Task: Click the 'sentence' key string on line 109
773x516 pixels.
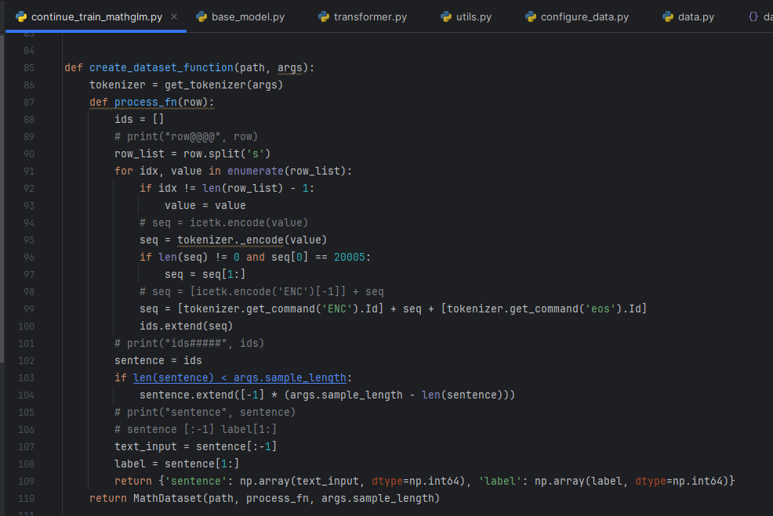Action: point(195,481)
